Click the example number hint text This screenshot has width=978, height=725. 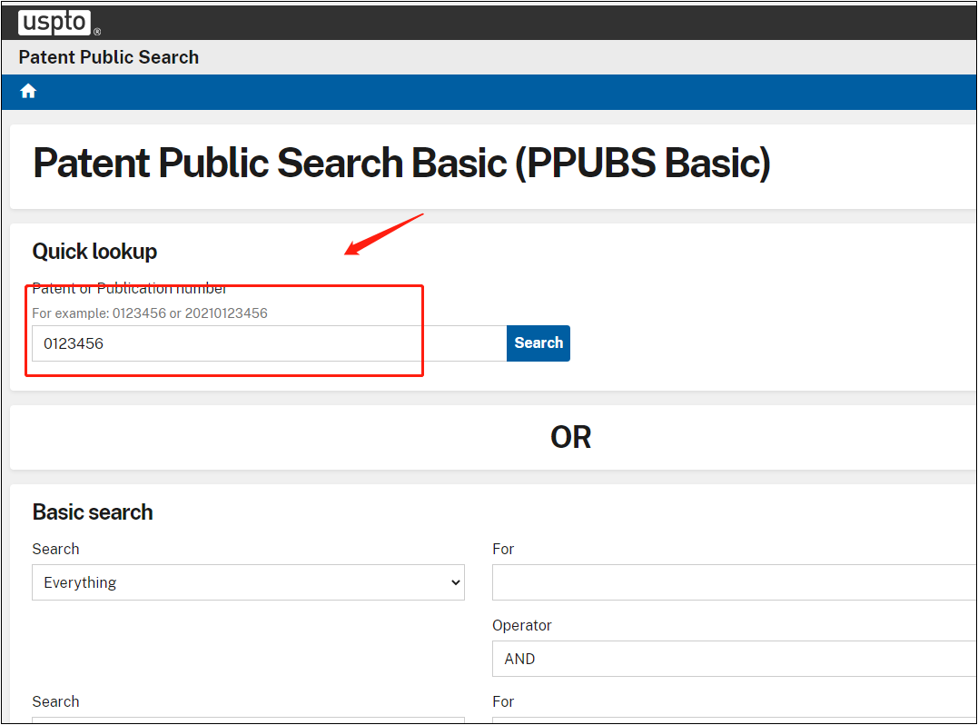click(150, 313)
